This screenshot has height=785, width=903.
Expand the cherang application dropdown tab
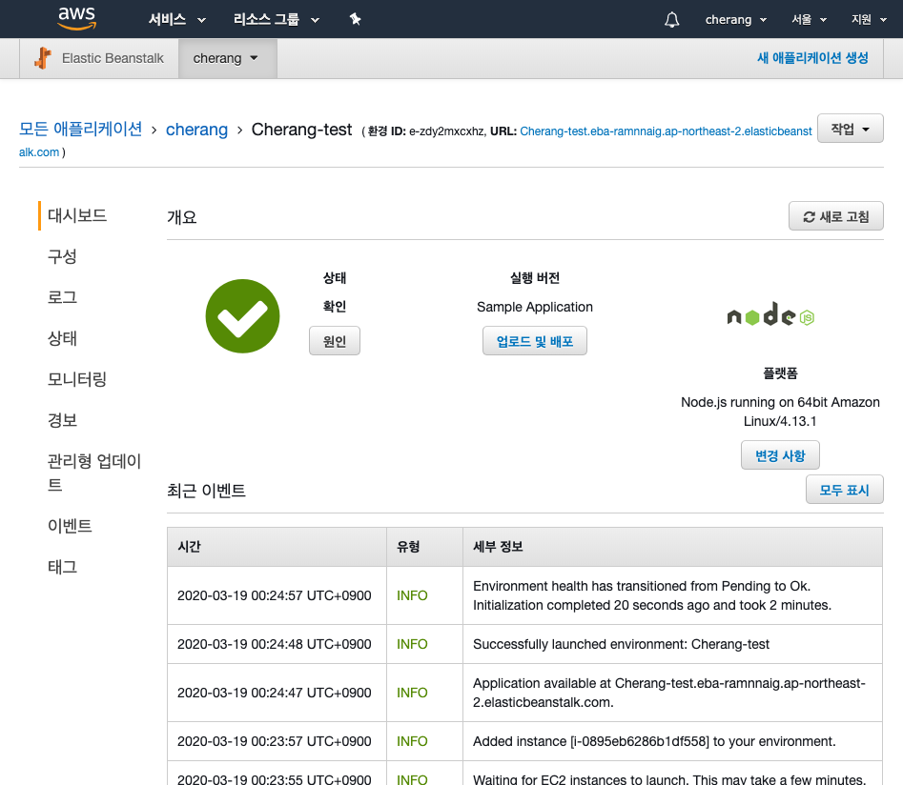click(228, 58)
